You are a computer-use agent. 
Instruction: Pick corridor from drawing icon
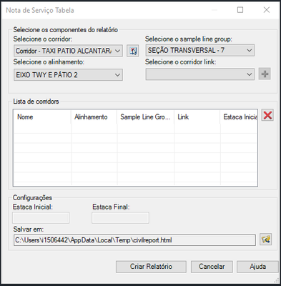[133, 51]
